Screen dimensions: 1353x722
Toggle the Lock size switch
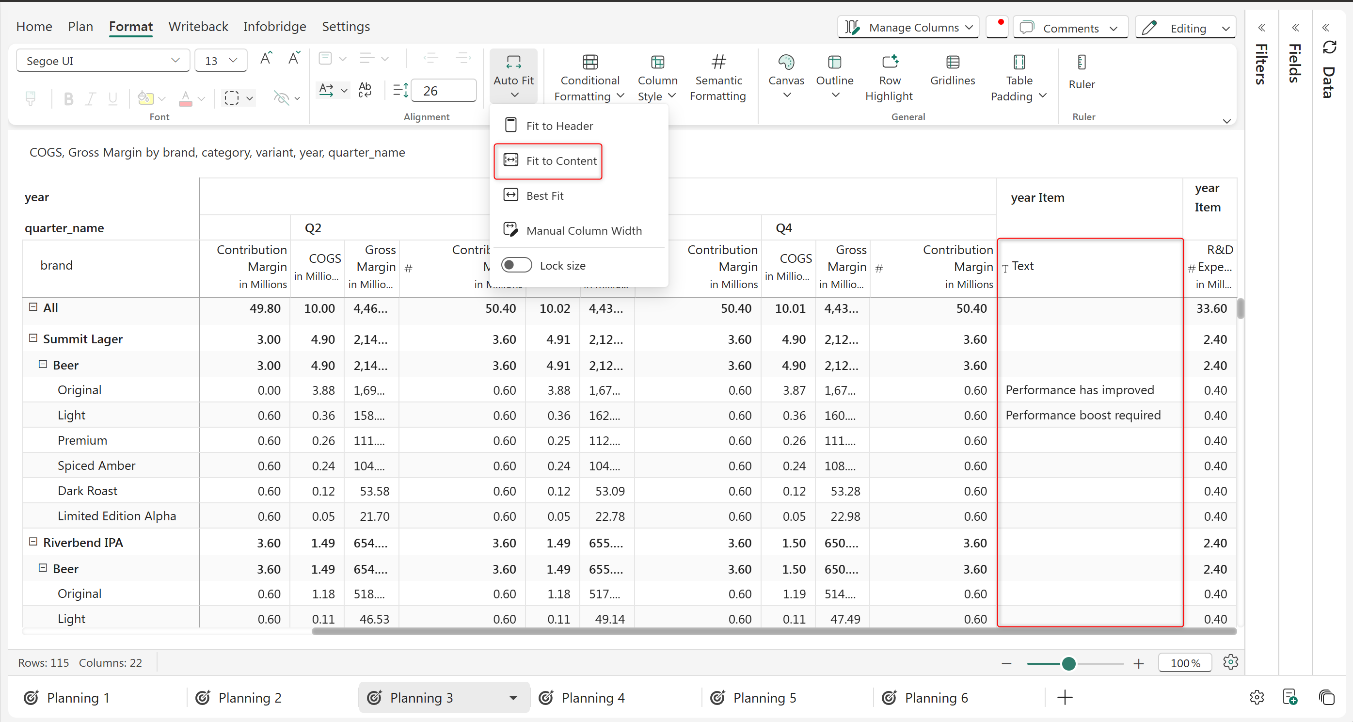tap(516, 265)
